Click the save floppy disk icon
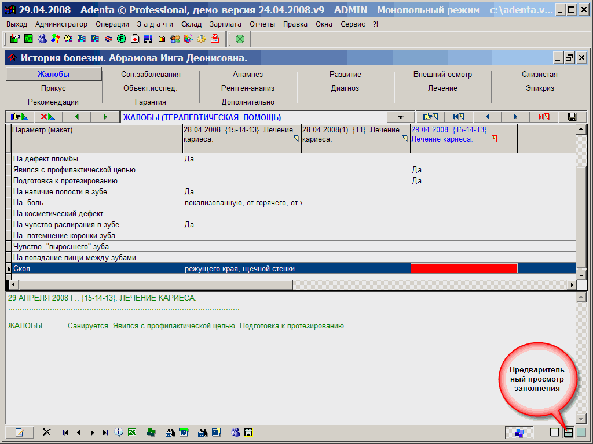Image resolution: width=593 pixels, height=444 pixels. [x=572, y=117]
